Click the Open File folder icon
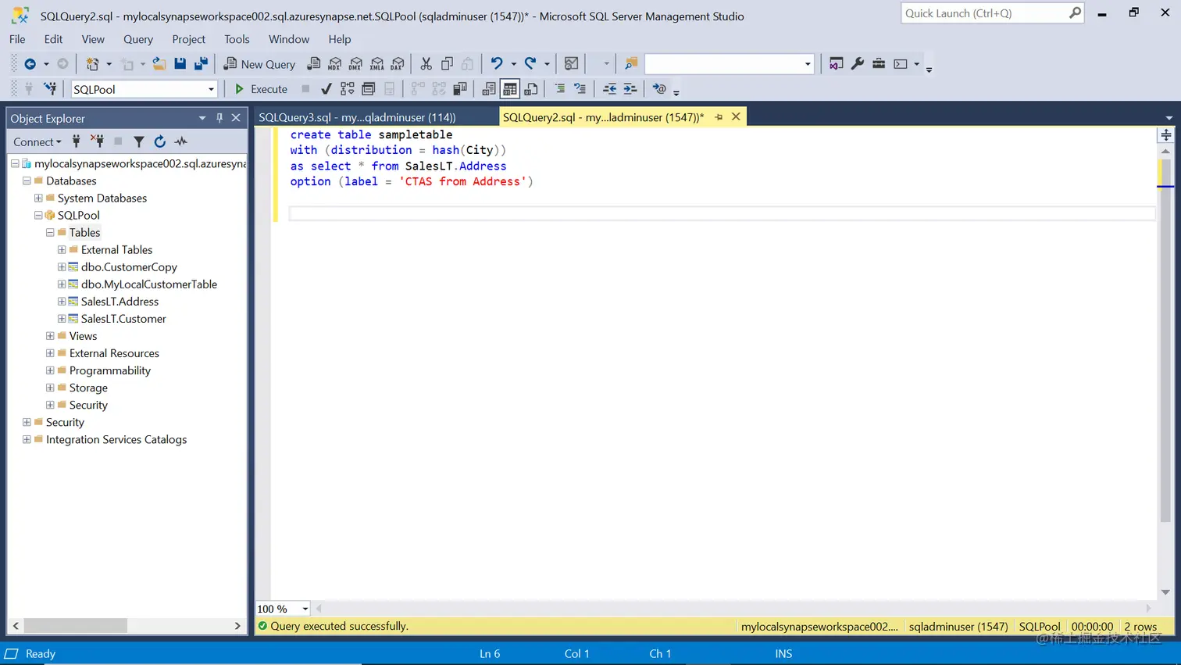This screenshot has width=1181, height=665. (x=159, y=64)
